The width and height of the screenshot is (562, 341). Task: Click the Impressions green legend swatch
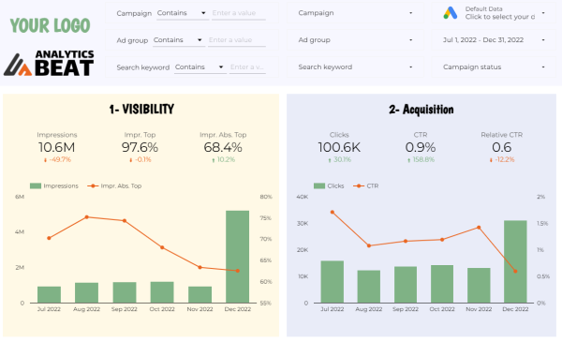coord(36,185)
